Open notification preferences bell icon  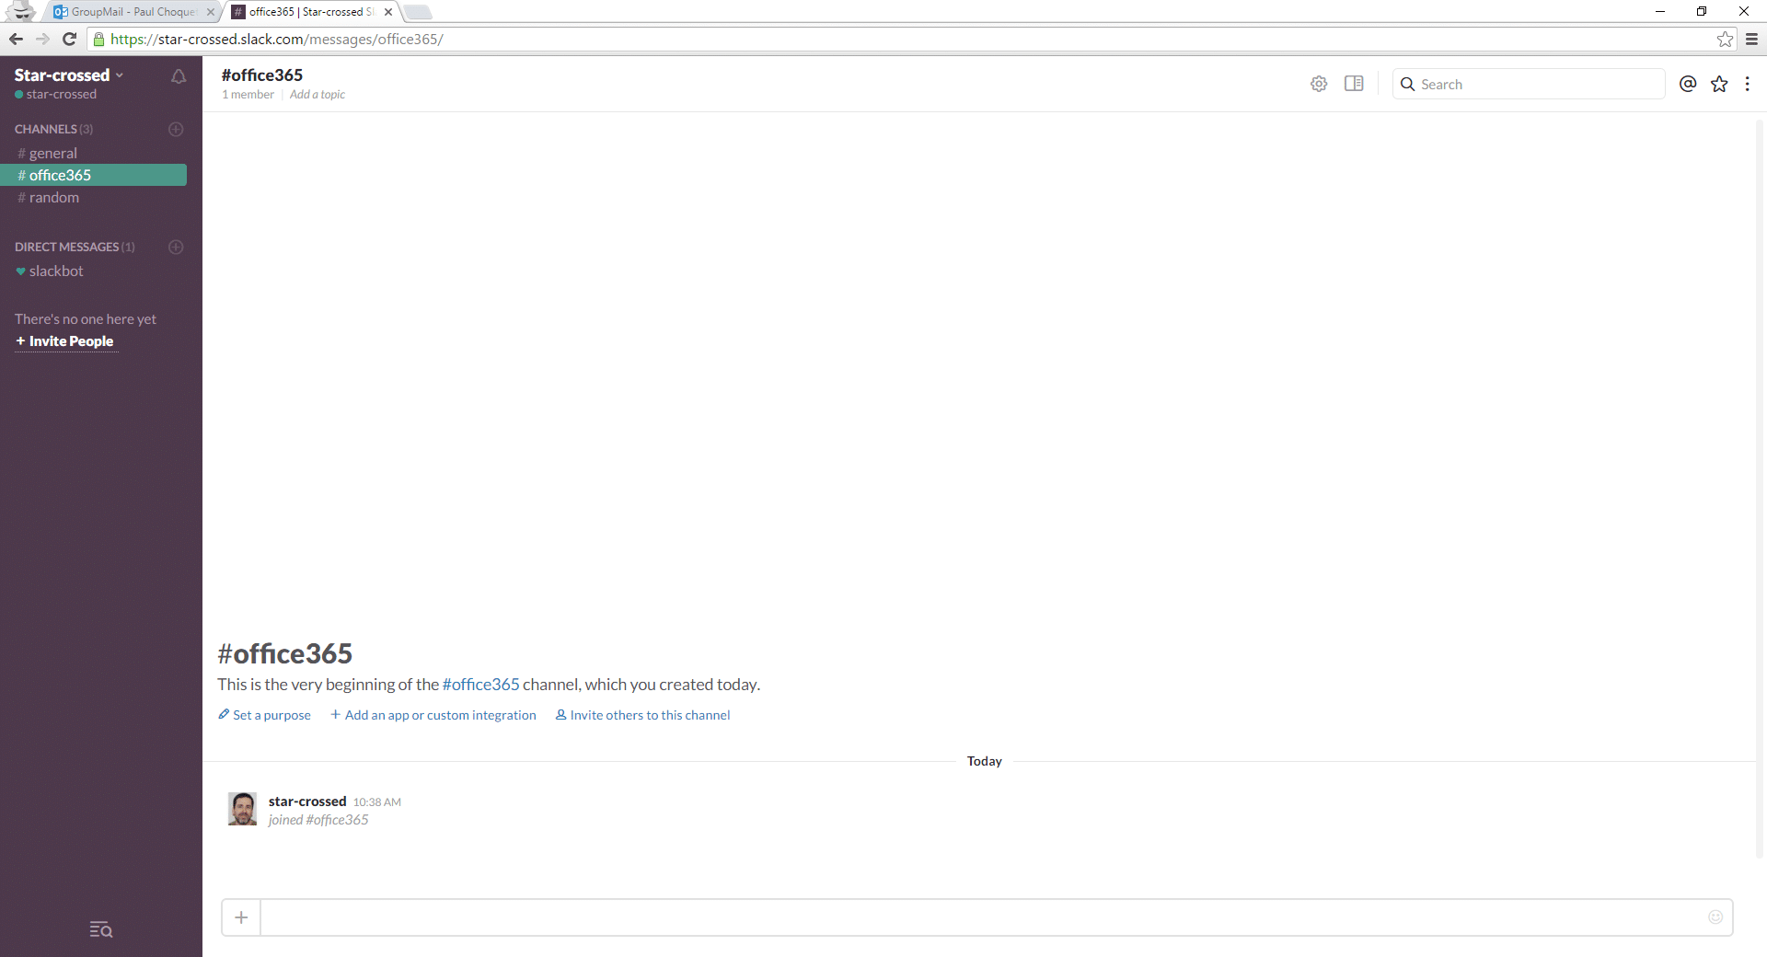(179, 76)
